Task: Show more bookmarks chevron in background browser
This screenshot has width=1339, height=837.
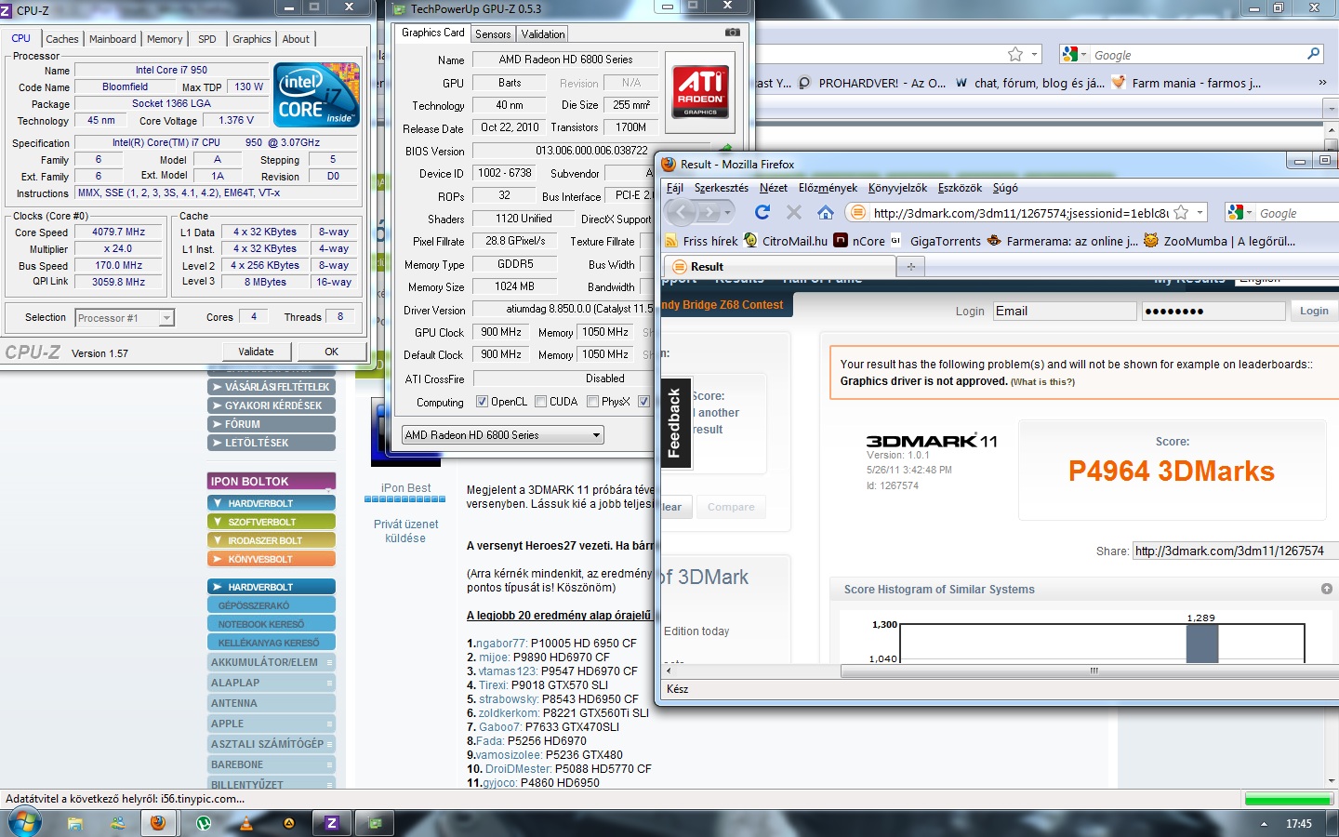Action: point(1322,83)
